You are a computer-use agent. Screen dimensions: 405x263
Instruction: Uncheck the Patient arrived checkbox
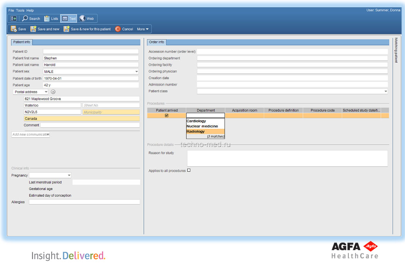click(x=167, y=115)
